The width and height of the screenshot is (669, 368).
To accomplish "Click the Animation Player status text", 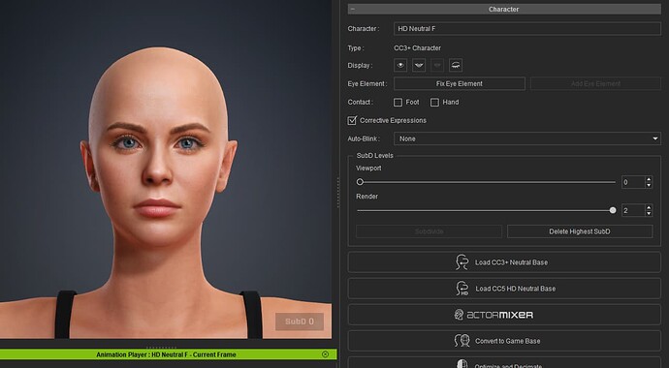I will 166,354.
